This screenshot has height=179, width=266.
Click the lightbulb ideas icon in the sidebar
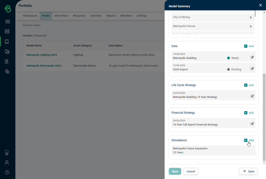[7, 152]
